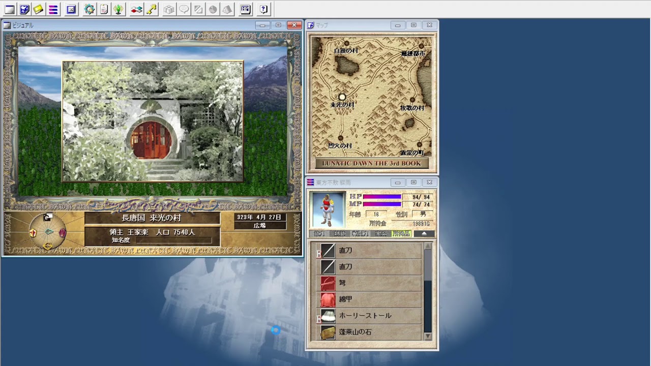Click 魔導都市 on the map
Image resolution: width=651 pixels, height=366 pixels.
click(413, 53)
